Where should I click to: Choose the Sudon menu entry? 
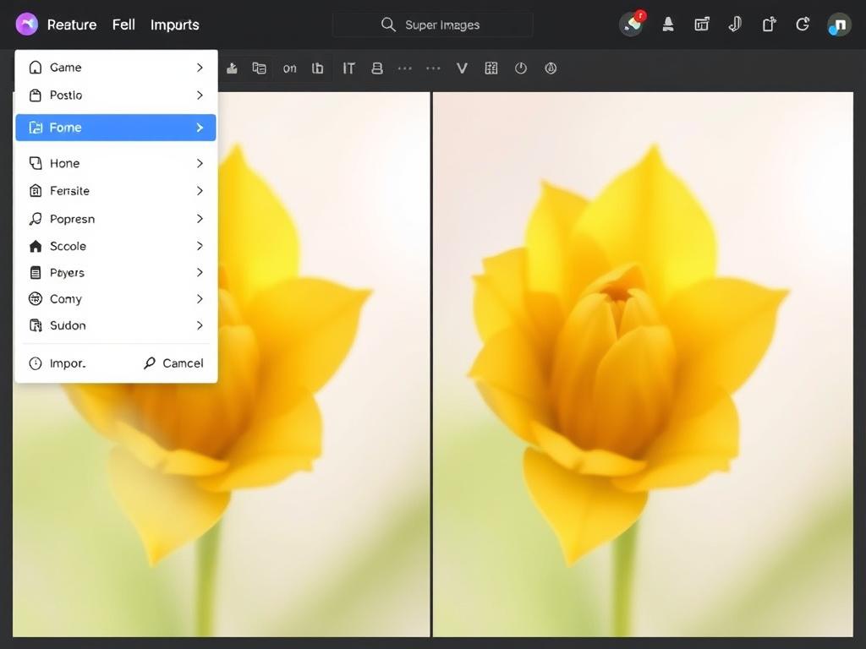pos(115,325)
